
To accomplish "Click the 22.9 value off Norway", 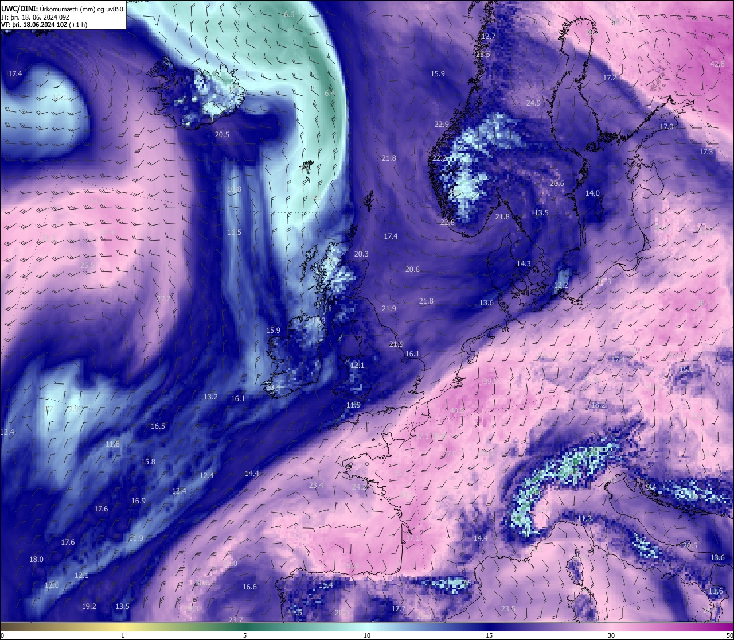I will [x=442, y=125].
